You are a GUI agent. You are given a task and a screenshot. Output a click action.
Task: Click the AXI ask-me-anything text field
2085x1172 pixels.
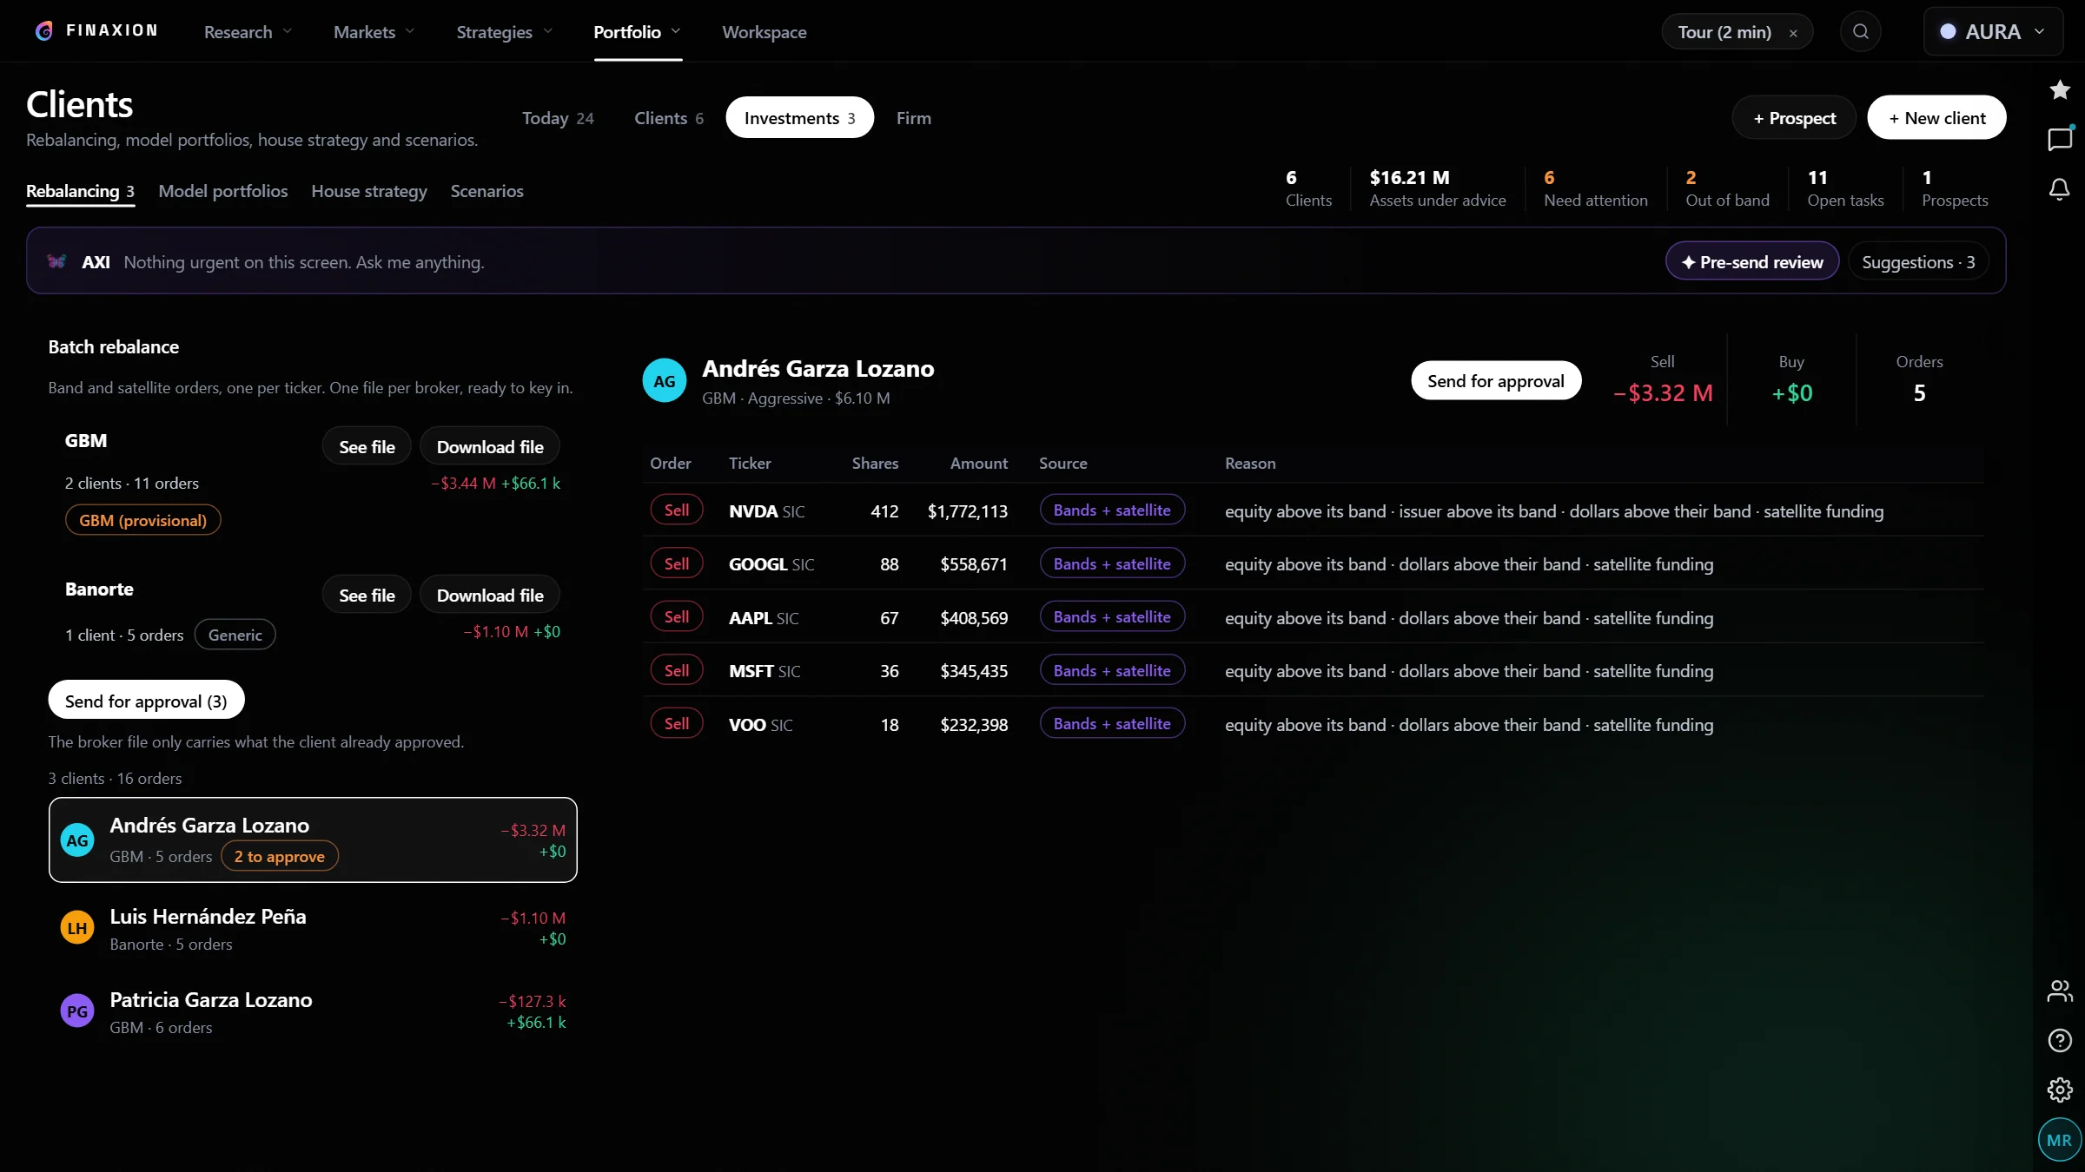(x=304, y=261)
